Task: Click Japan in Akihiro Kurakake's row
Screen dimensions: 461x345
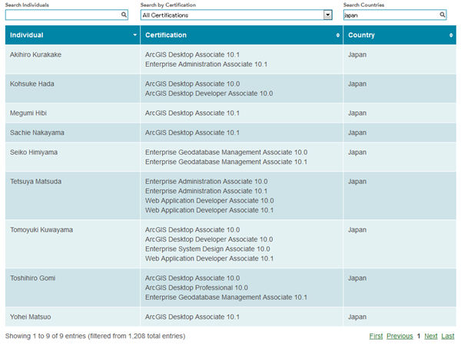Action: [357, 55]
